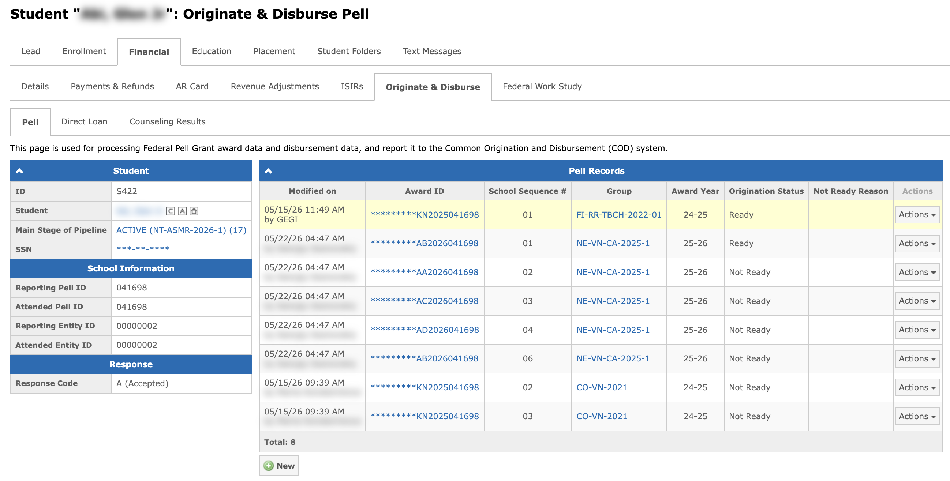Collapse the Student panel with the up-arrow icon

tap(19, 171)
